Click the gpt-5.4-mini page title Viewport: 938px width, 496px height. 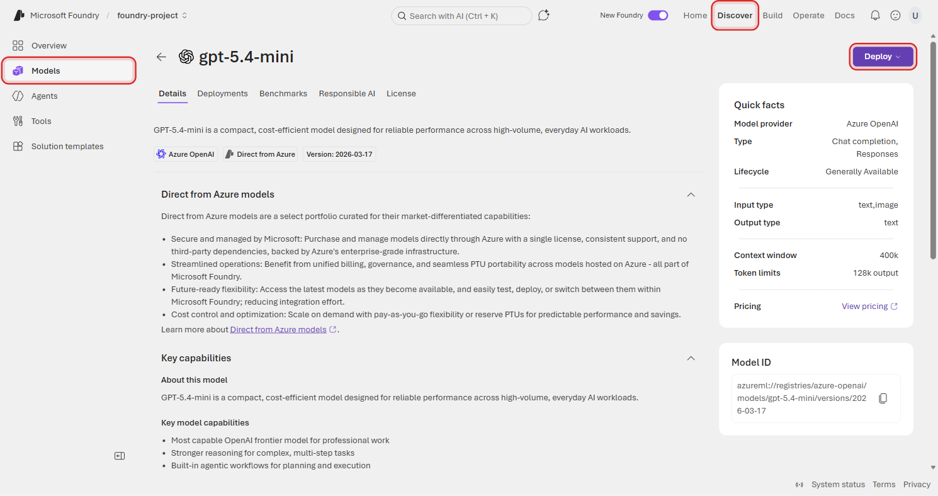click(x=246, y=57)
